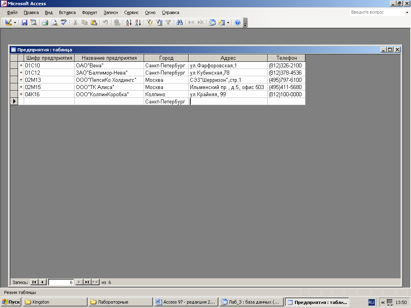The image size is (411, 308).
Task: Click the insert hyperlink icon
Action: 117,22
